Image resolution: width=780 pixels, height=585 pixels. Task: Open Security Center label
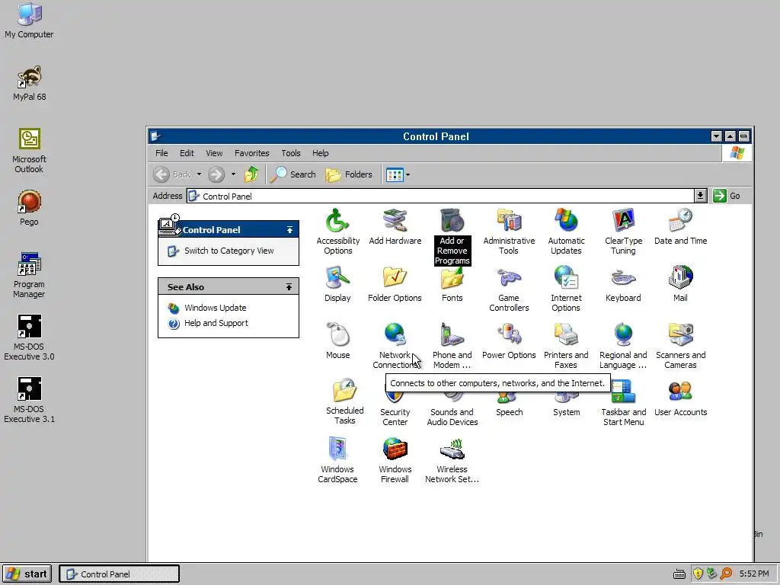395,417
